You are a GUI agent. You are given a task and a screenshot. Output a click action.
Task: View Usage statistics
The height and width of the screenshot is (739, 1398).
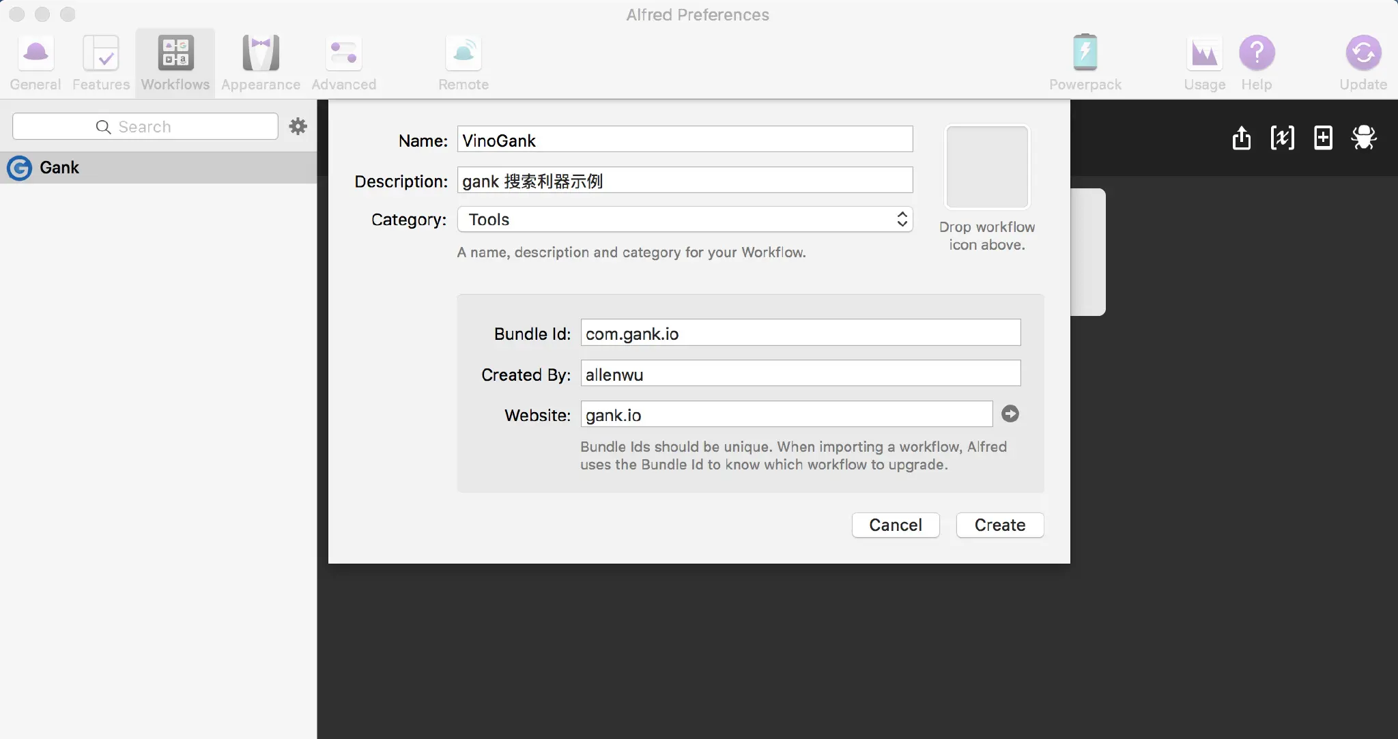[x=1204, y=63]
